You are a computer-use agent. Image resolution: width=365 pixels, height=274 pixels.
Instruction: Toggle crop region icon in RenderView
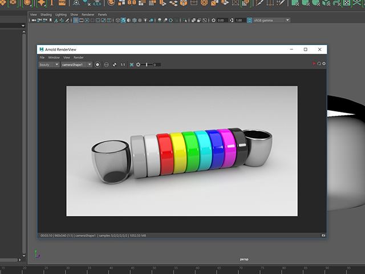click(98, 65)
